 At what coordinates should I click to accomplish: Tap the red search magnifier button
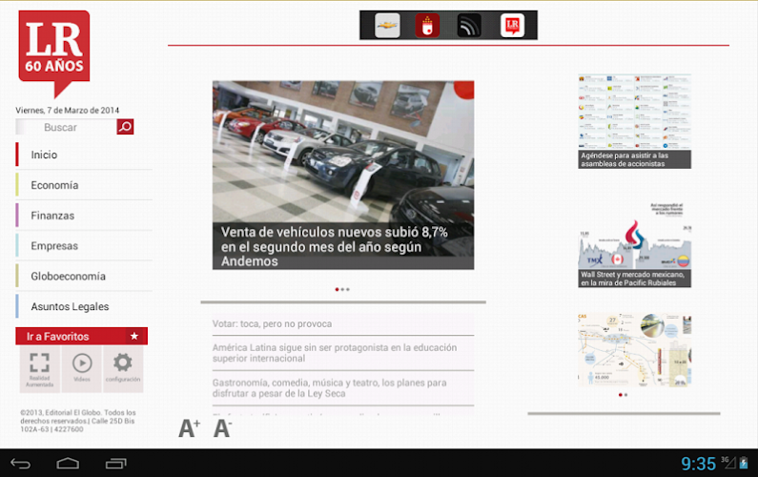[x=125, y=127]
